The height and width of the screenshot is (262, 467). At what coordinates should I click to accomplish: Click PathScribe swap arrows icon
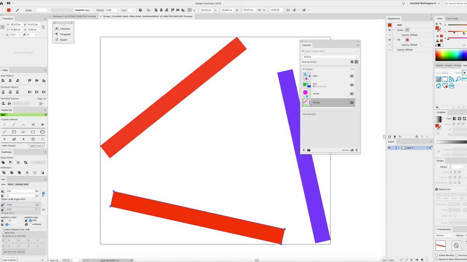14,139
